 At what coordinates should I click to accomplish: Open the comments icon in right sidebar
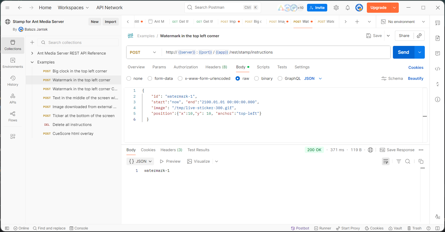438,54
